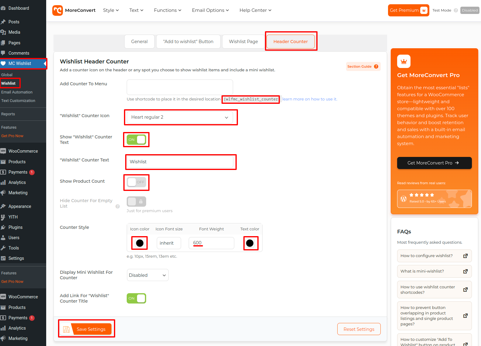Open Email Automation submenu item

tap(17, 92)
